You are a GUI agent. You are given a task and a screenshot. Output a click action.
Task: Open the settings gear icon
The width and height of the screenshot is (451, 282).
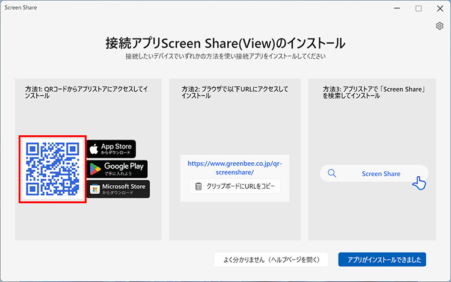pos(440,26)
